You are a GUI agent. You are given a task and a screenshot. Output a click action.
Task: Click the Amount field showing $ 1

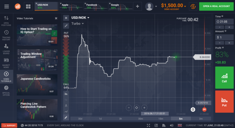pyautogui.click(x=224, y=37)
